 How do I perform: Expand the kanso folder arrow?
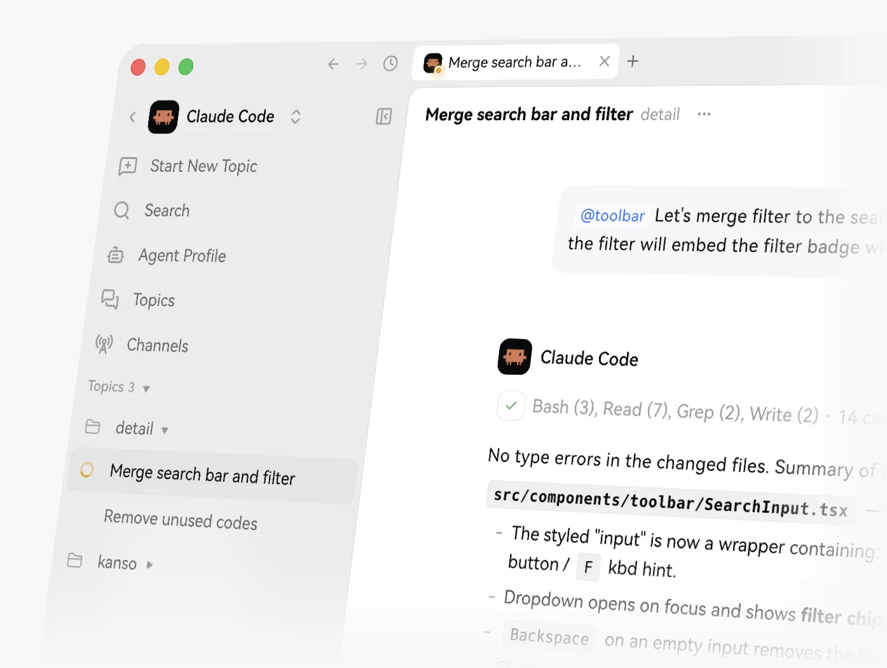[x=149, y=564]
